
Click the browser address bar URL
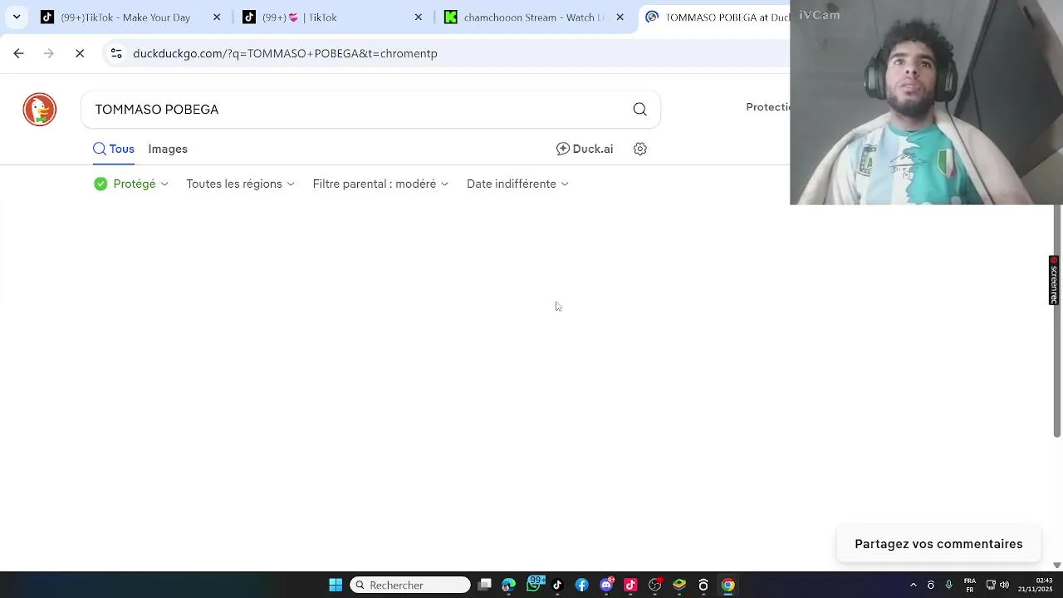[x=285, y=53]
